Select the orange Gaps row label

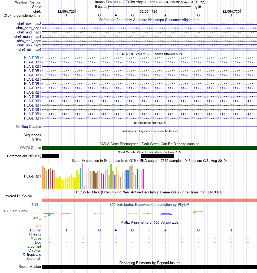(x=37, y=226)
